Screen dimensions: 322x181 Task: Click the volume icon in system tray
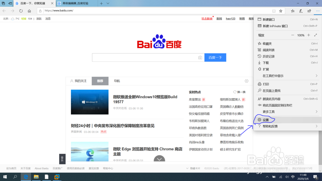pyautogui.click(x=287, y=177)
